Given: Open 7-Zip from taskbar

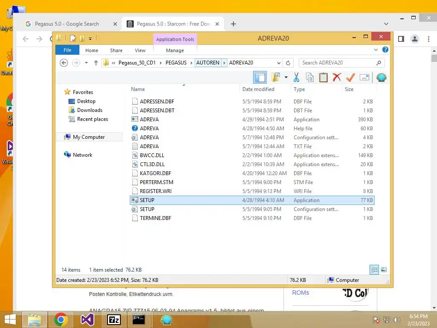Looking at the screenshot, I should [114, 319].
